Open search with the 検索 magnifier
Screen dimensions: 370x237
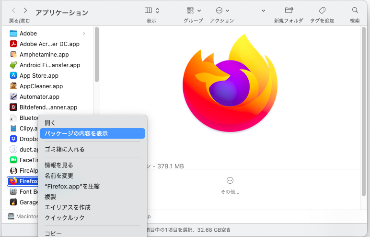pyautogui.click(x=355, y=10)
